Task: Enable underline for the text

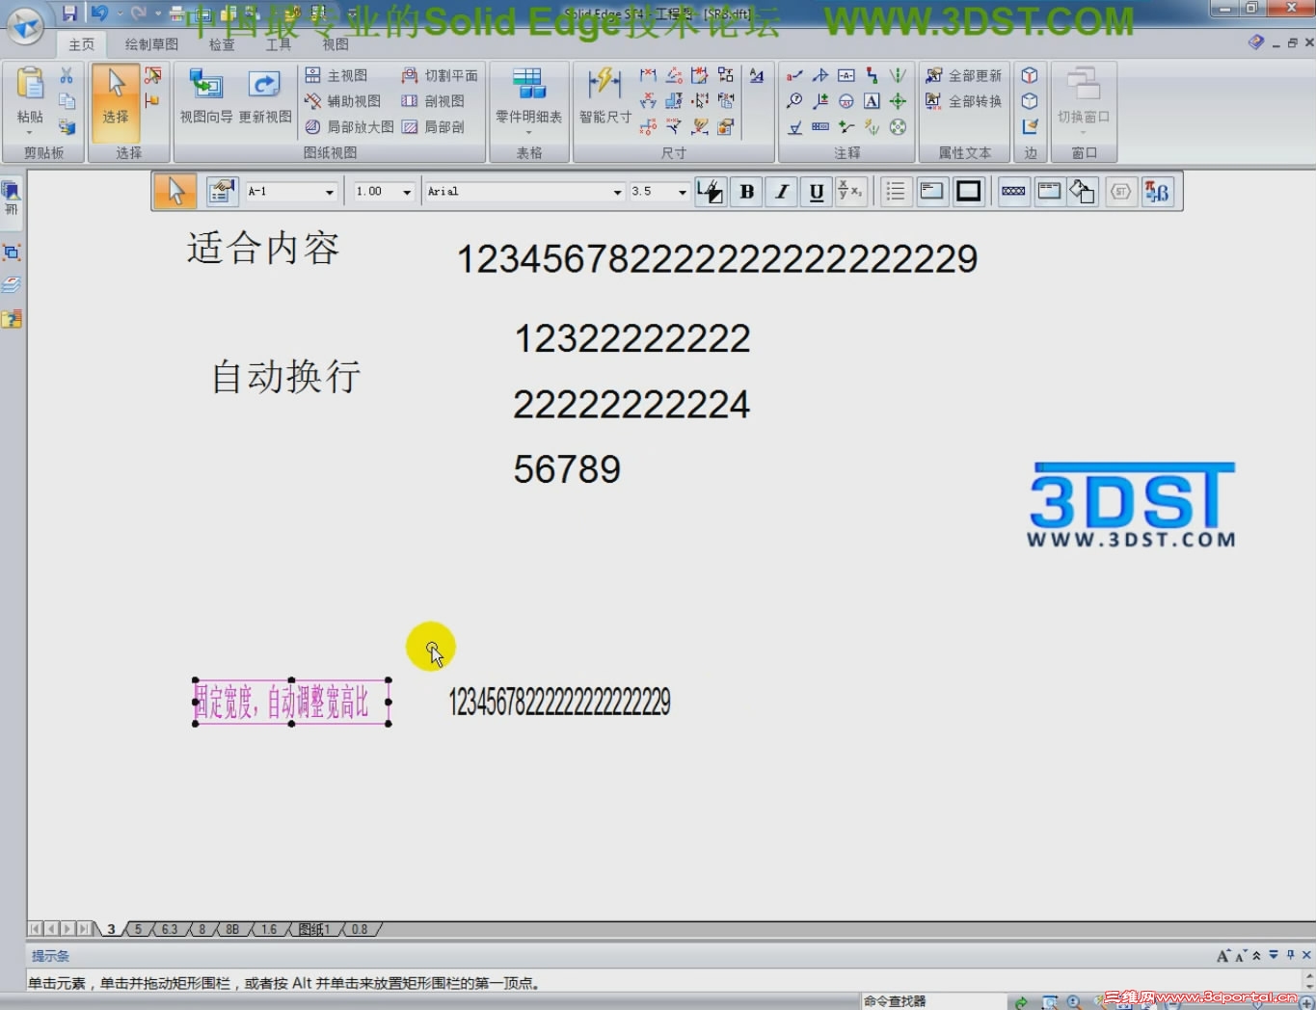Action: (815, 192)
